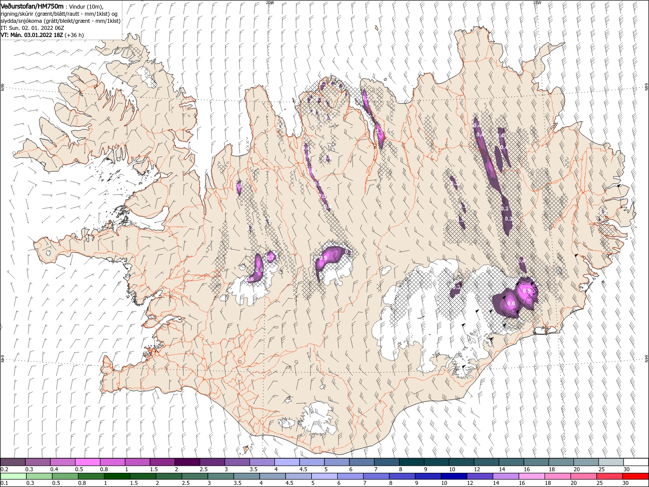The image size is (649, 487).
Task: Pick the bright pink 0.5 snow swatch
Action: tap(87, 462)
